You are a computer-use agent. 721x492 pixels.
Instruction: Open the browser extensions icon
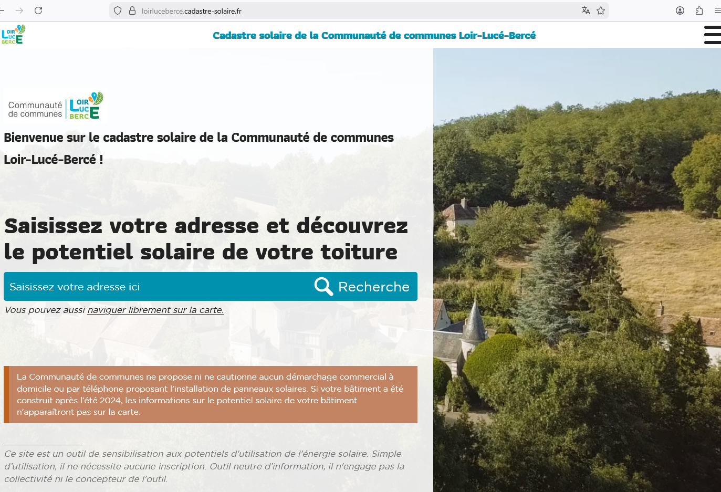point(699,11)
